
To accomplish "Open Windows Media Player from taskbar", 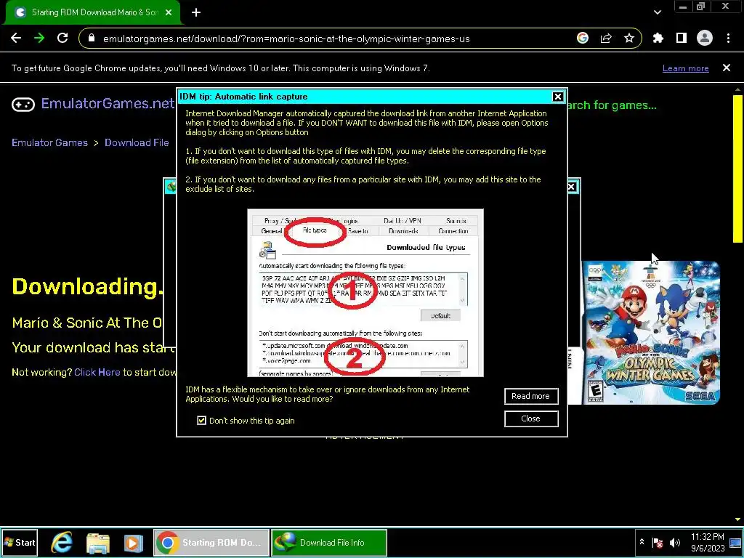I will point(134,543).
